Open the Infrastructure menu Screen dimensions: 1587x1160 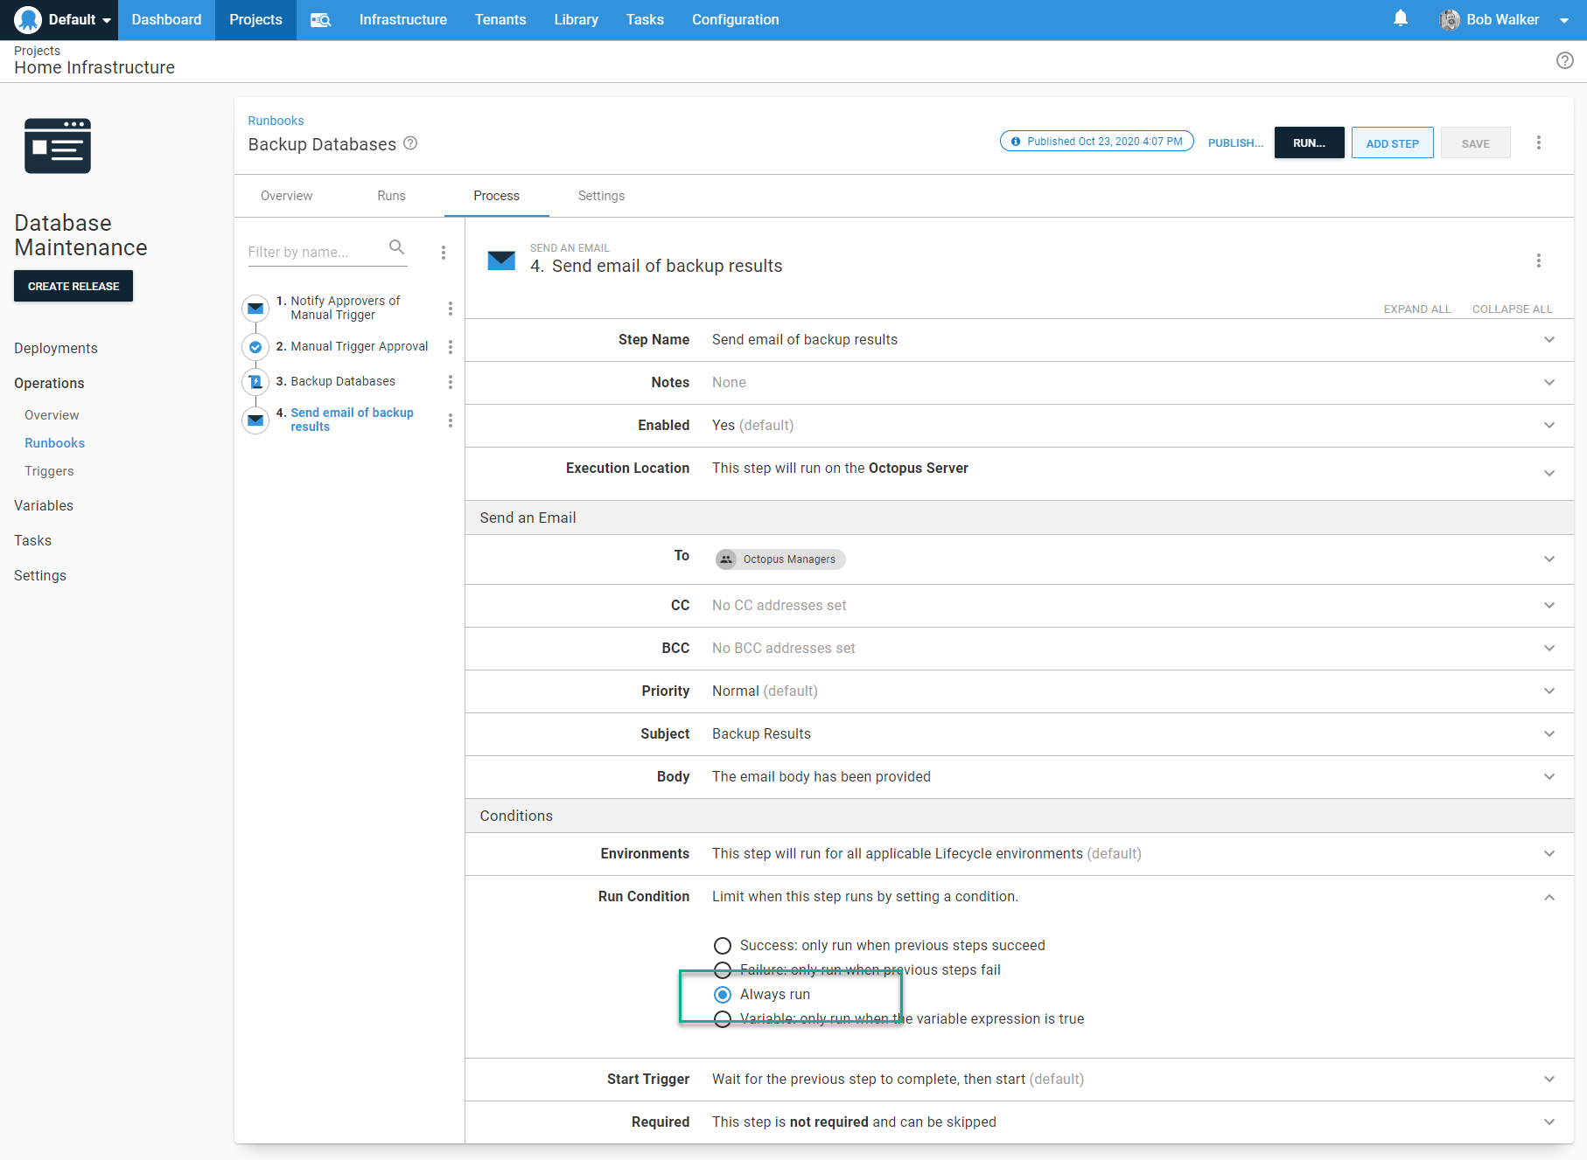[x=402, y=20]
